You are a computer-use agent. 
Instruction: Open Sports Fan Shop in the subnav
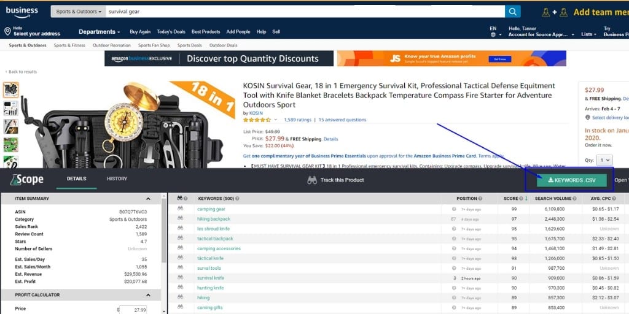(154, 45)
